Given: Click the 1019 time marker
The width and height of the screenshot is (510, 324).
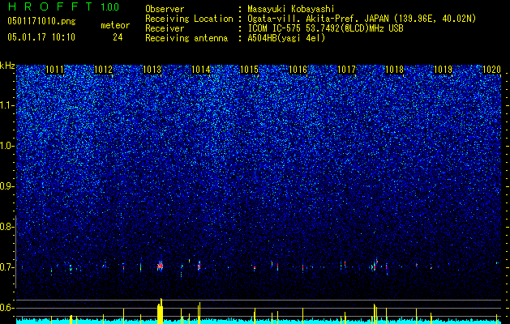Looking at the screenshot, I should 444,70.
